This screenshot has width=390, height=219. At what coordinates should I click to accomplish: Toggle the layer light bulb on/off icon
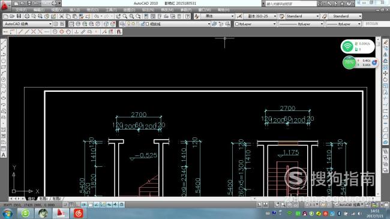(x=128, y=24)
